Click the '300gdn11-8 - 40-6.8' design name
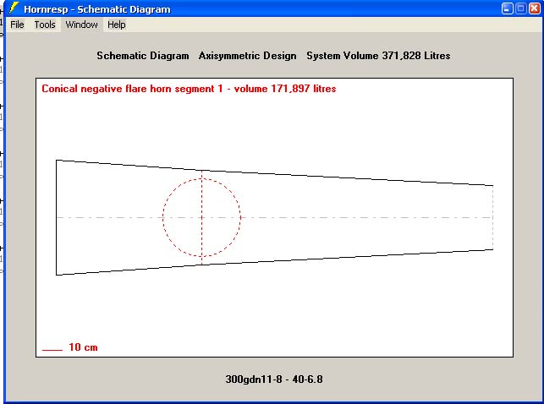 (x=274, y=379)
